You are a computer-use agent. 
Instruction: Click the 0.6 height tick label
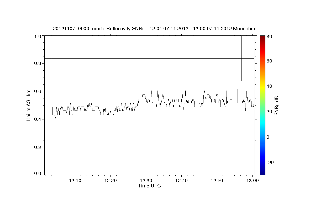tap(38, 91)
